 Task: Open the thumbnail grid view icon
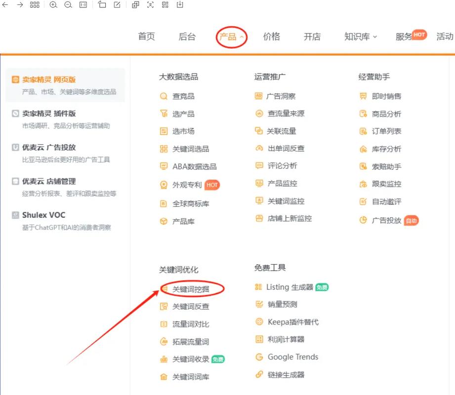pos(35,5)
